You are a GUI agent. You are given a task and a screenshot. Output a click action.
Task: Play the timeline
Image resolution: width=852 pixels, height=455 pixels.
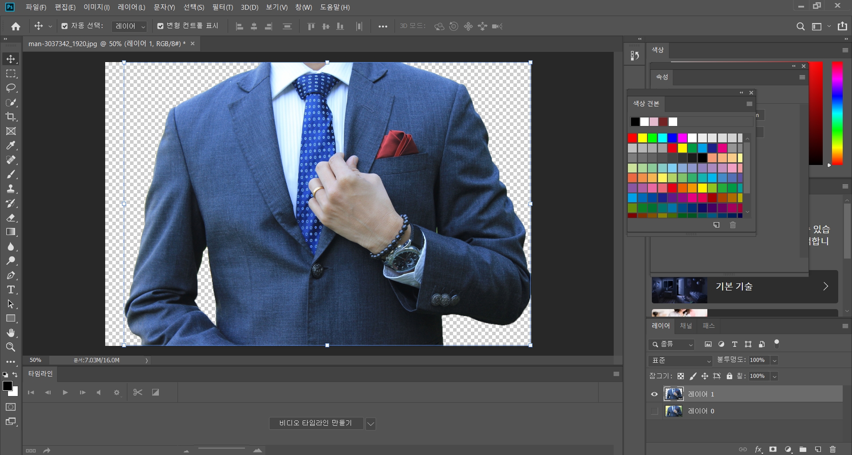65,392
